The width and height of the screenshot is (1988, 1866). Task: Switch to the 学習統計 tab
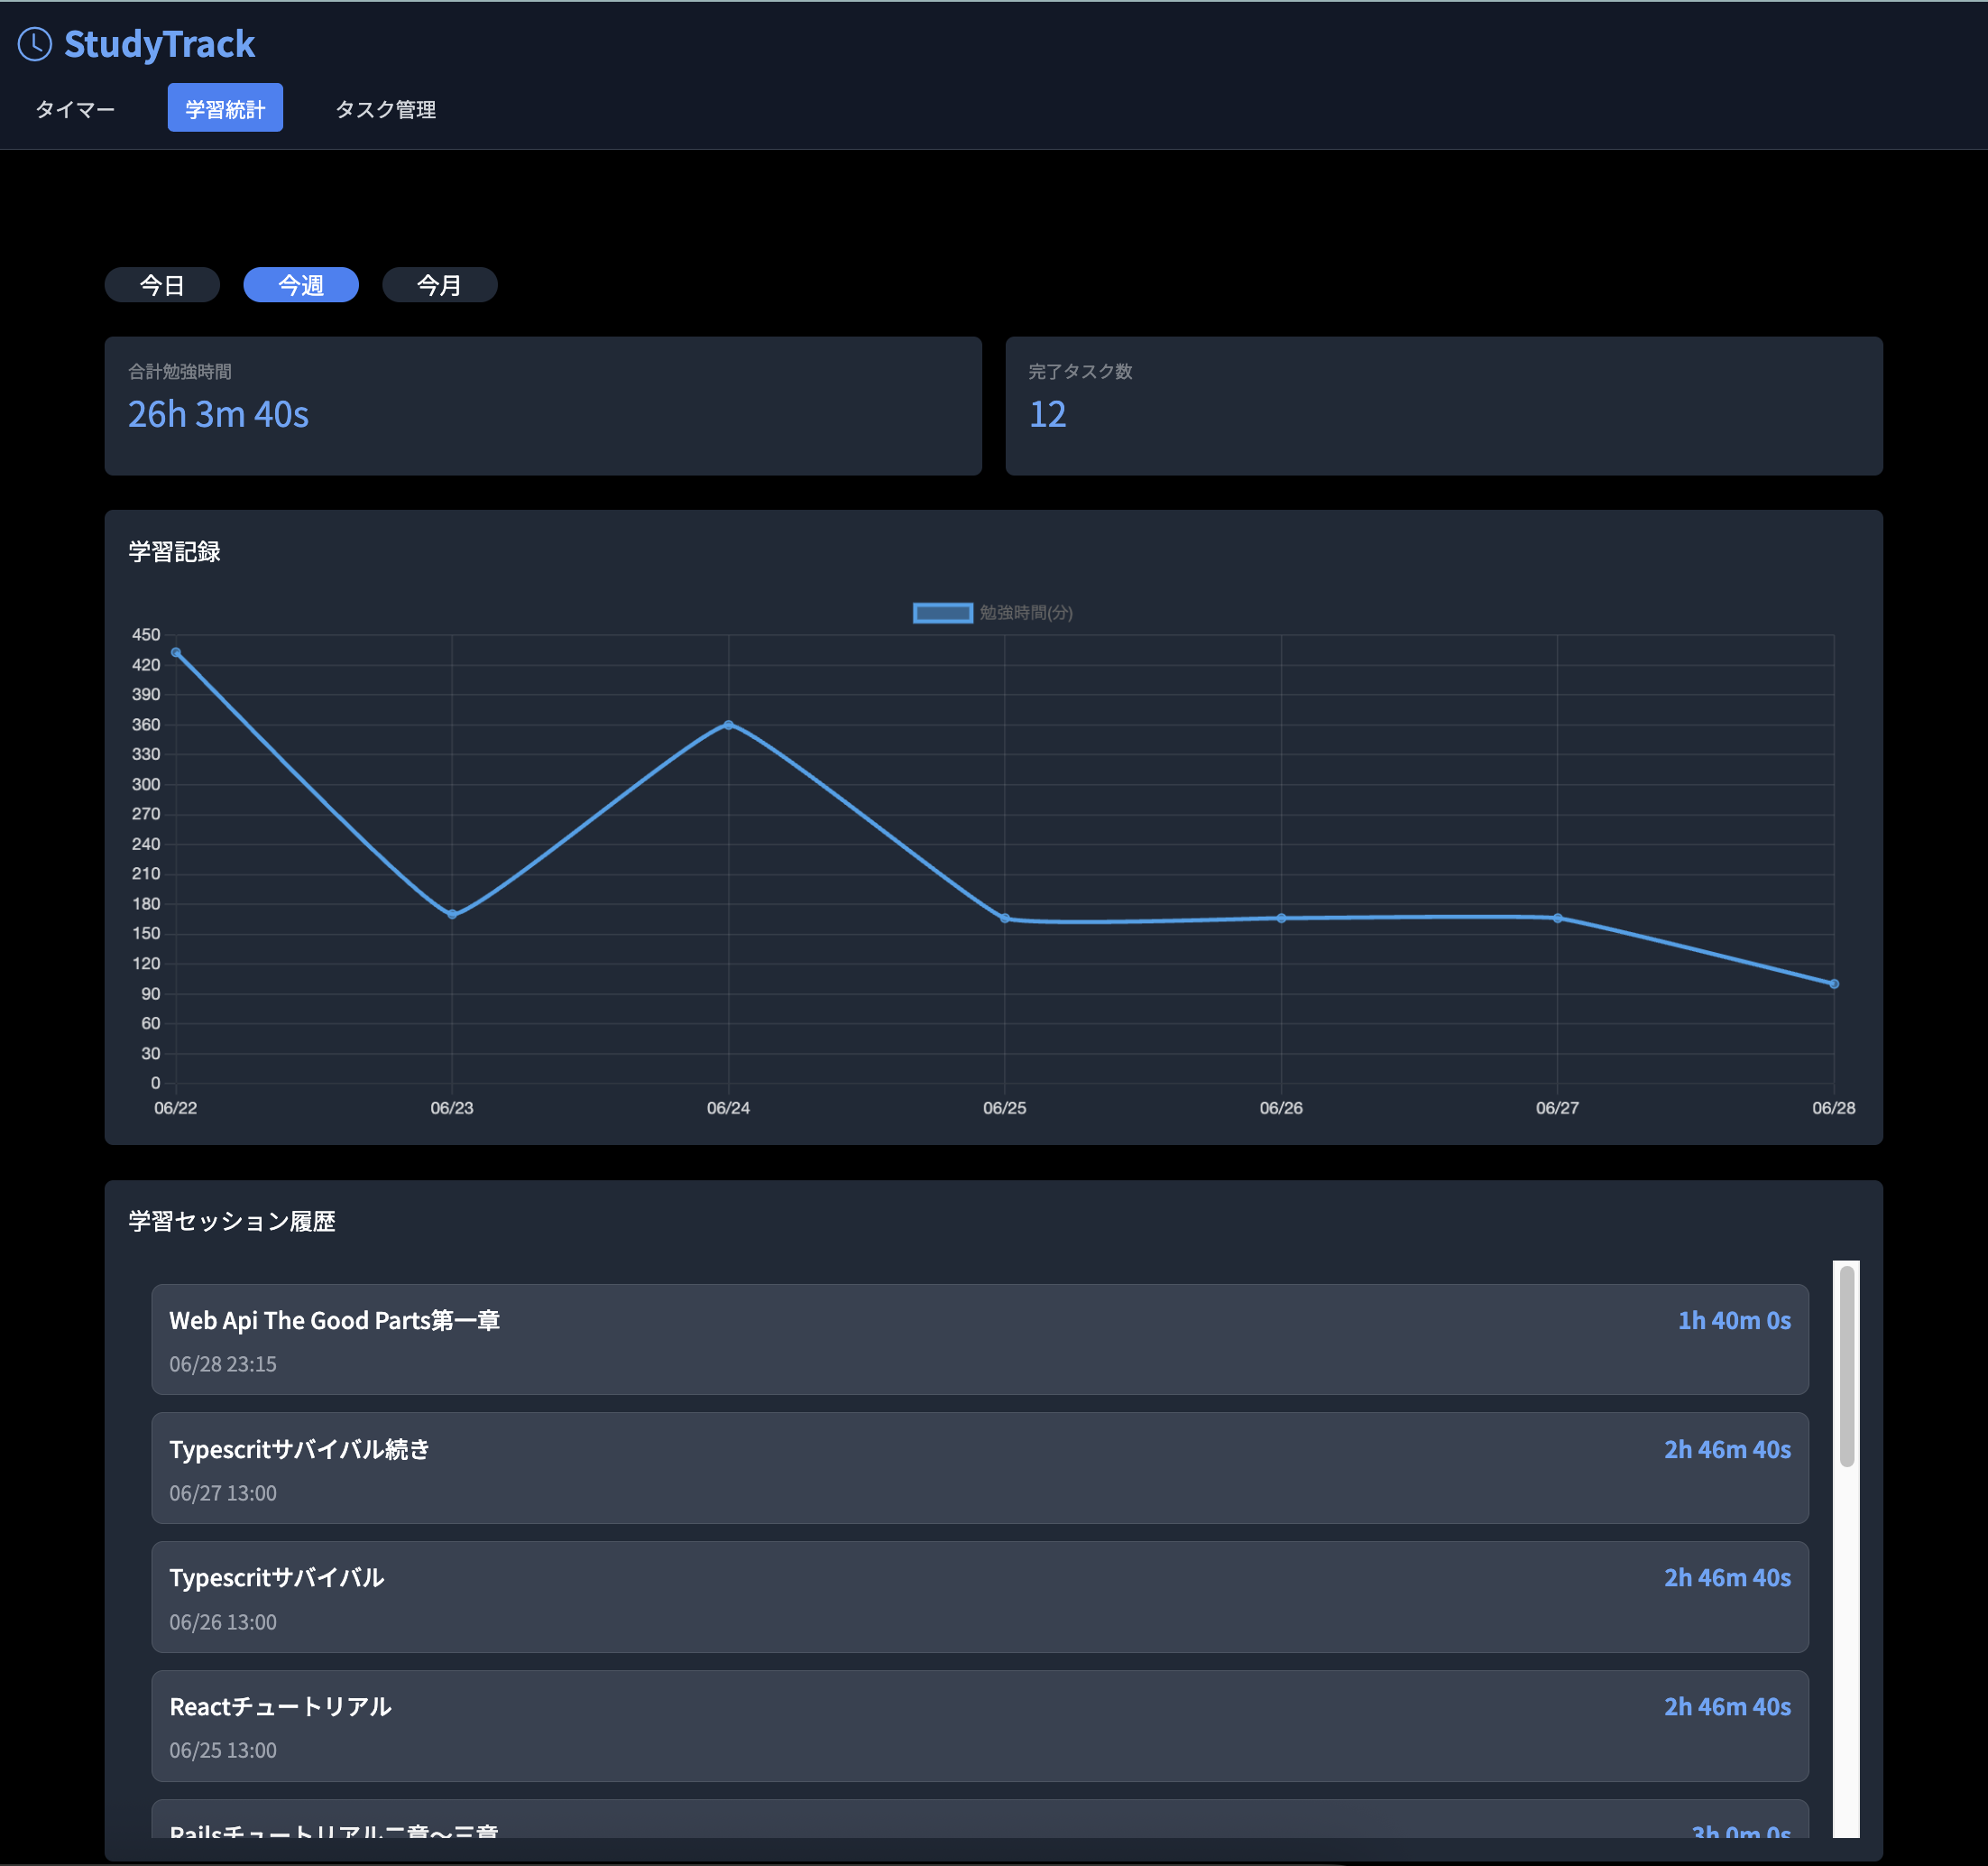[225, 108]
